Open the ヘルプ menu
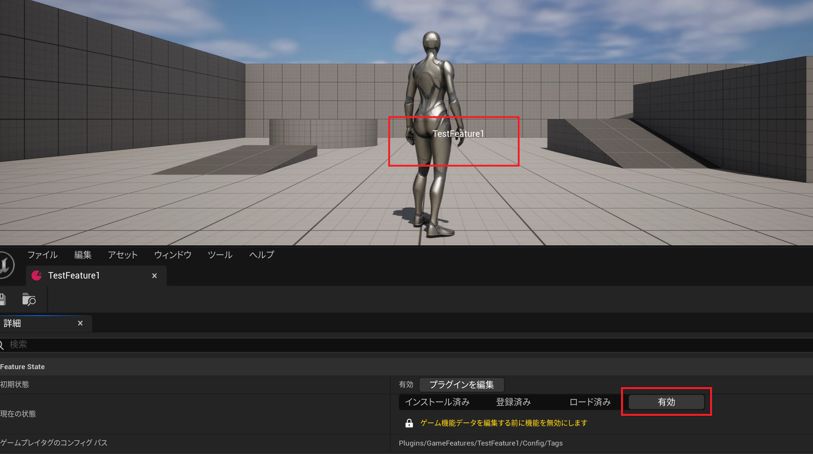This screenshot has width=813, height=454. point(262,255)
